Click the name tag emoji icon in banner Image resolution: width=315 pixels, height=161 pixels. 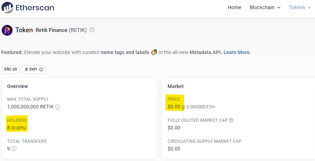pos(154,52)
